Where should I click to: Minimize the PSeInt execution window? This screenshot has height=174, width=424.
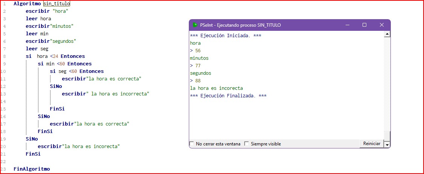pyautogui.click(x=347, y=25)
